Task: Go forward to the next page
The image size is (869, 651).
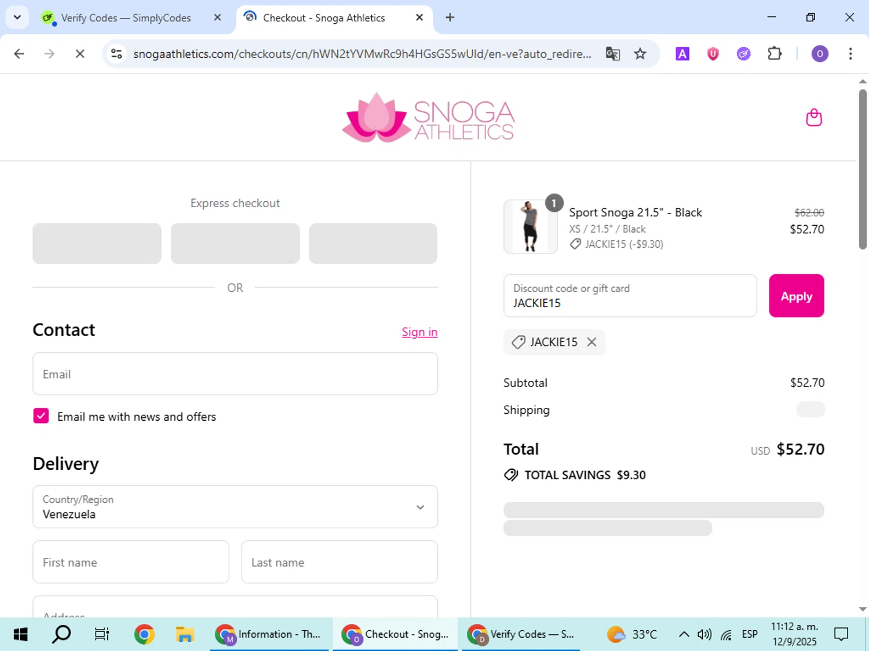Action: tap(49, 54)
